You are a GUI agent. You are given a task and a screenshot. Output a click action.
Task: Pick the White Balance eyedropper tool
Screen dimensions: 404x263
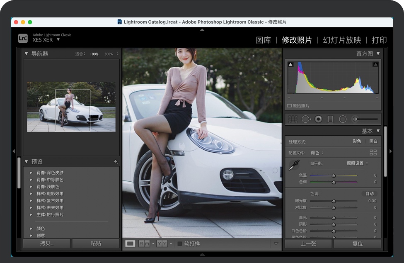pos(294,165)
